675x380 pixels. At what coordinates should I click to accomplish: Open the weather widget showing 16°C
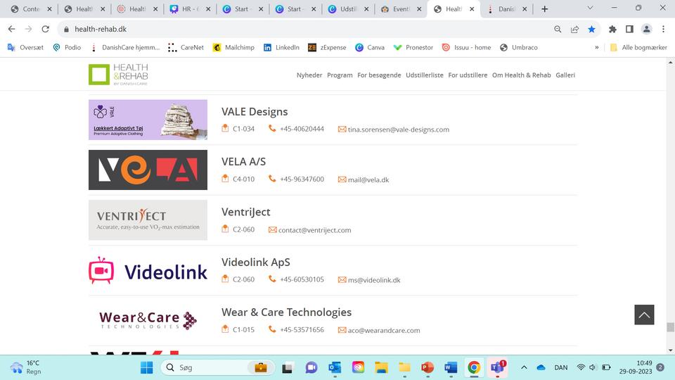tap(26, 367)
